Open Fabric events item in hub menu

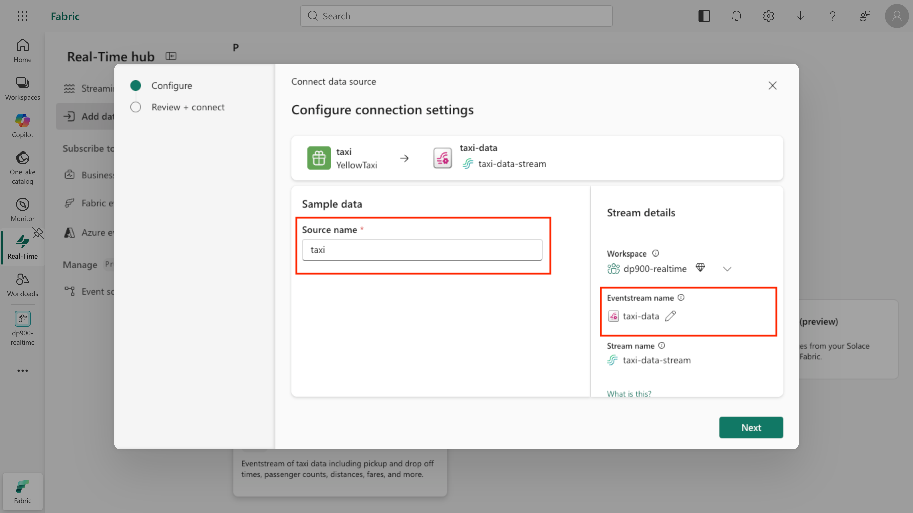[x=89, y=203]
